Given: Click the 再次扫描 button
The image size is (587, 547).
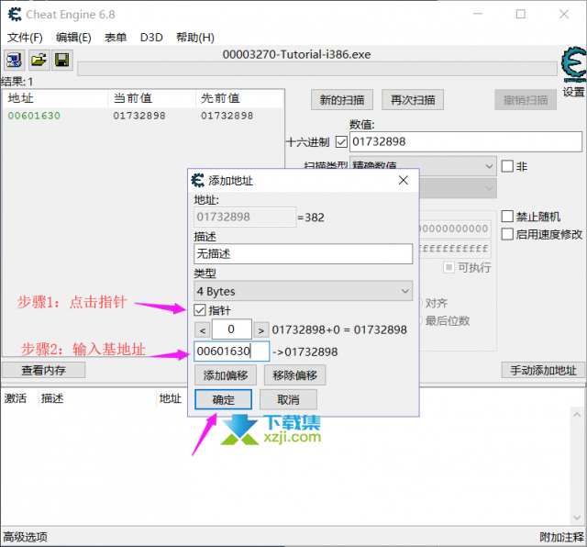Looking at the screenshot, I should click(413, 100).
